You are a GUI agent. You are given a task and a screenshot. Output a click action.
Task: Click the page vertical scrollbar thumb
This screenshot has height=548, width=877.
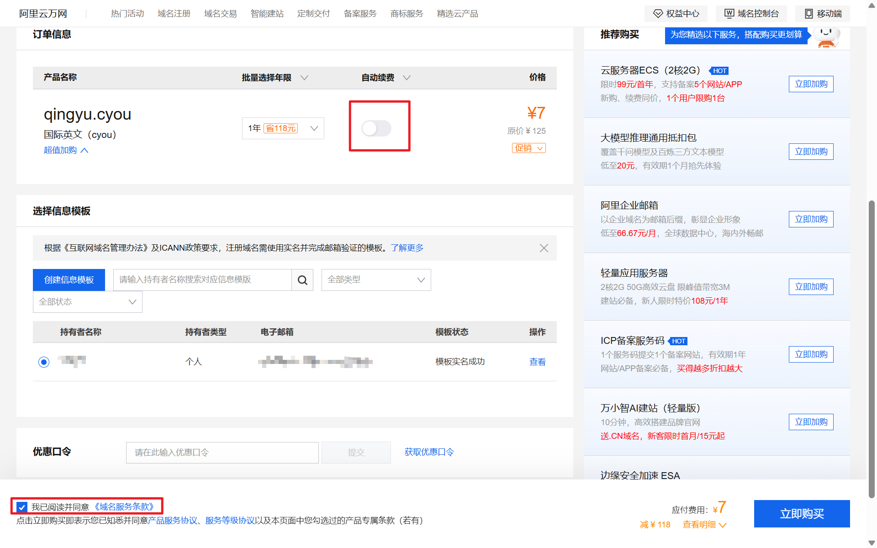click(872, 349)
